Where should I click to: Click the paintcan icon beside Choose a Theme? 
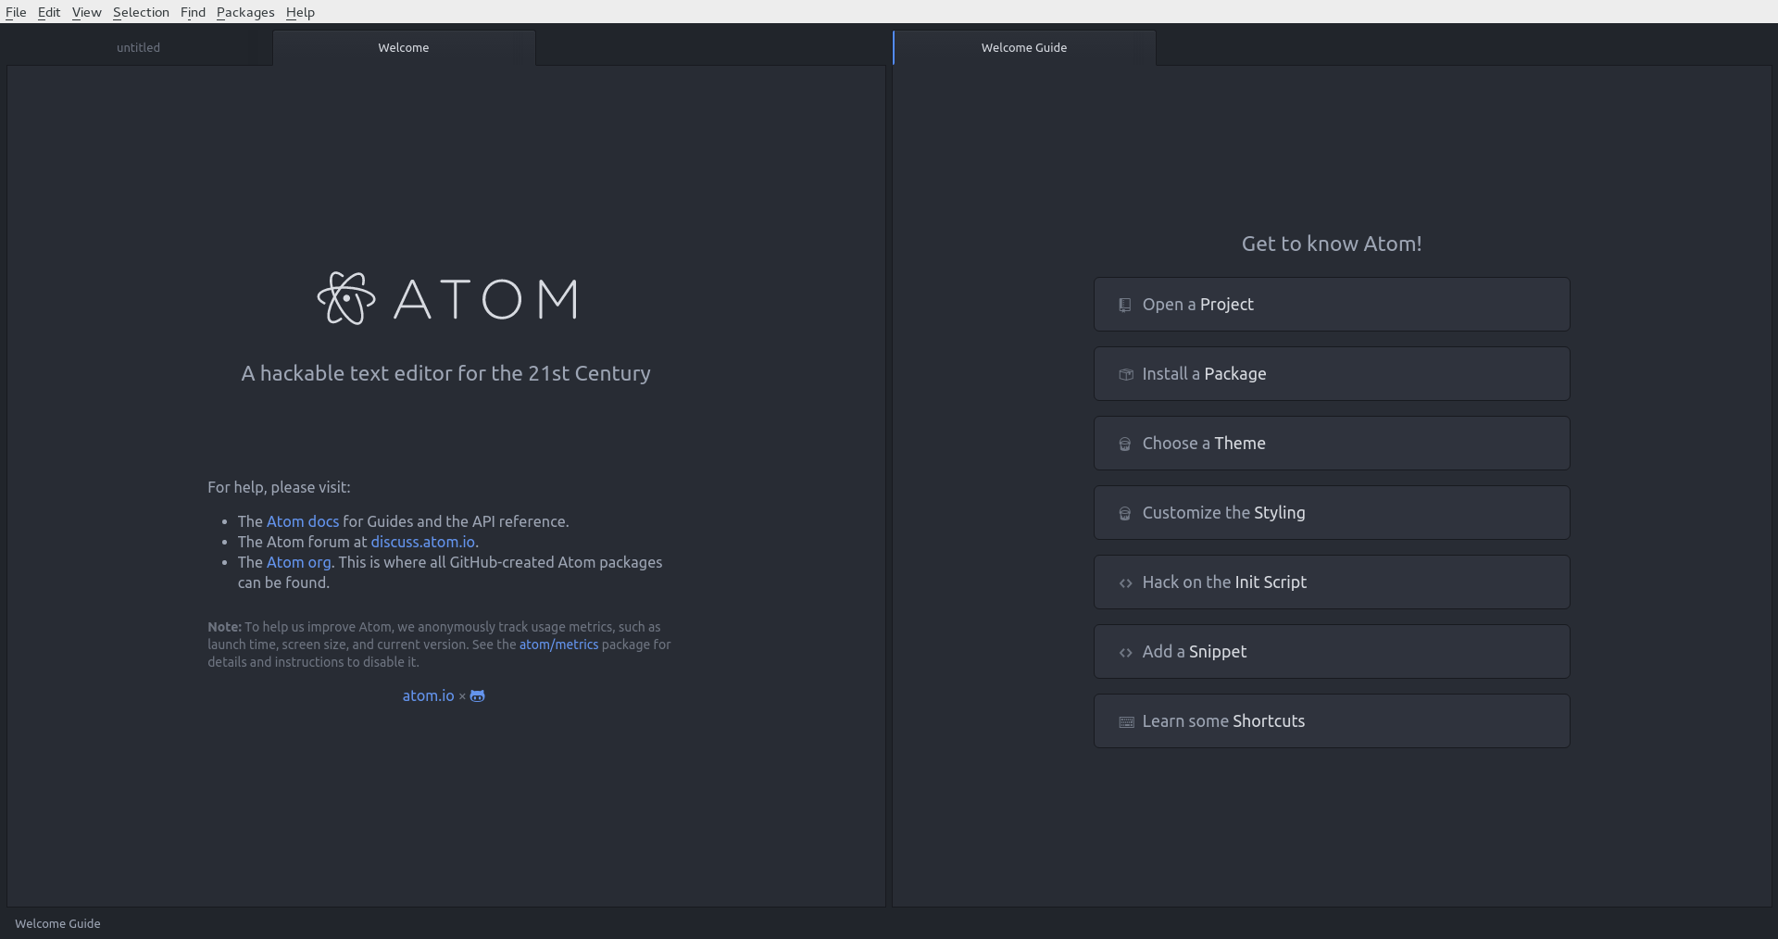[1125, 444]
